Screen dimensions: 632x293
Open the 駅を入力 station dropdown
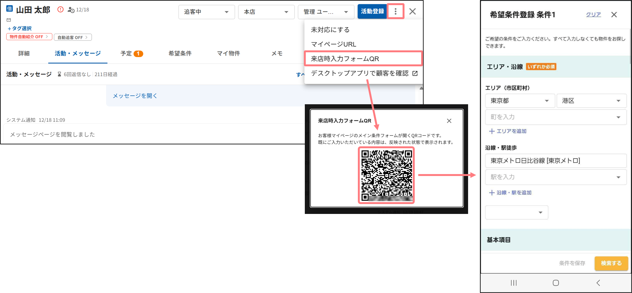pos(556,177)
